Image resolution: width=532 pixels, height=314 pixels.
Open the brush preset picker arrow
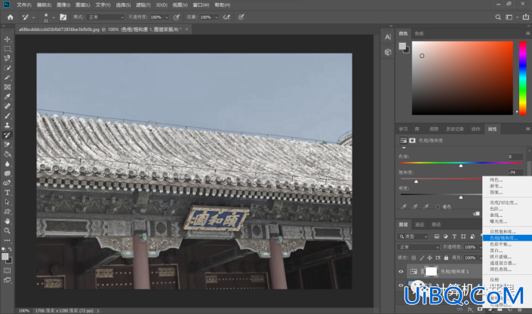click(x=54, y=17)
